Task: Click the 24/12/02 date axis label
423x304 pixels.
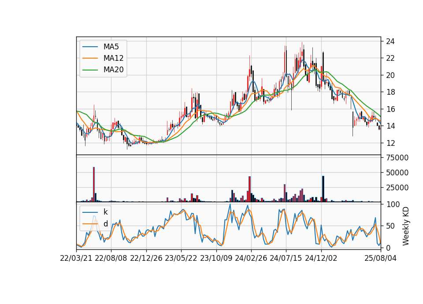Action: pos(321,259)
